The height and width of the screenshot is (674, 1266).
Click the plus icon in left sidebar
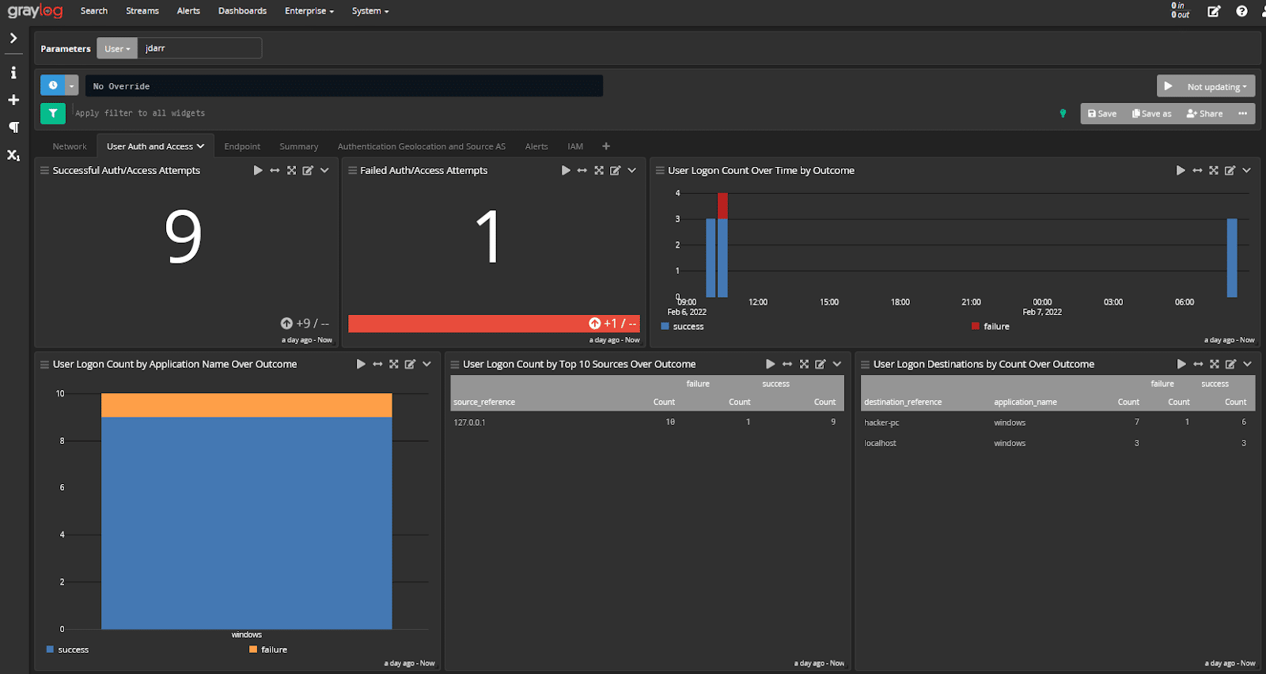(x=13, y=100)
